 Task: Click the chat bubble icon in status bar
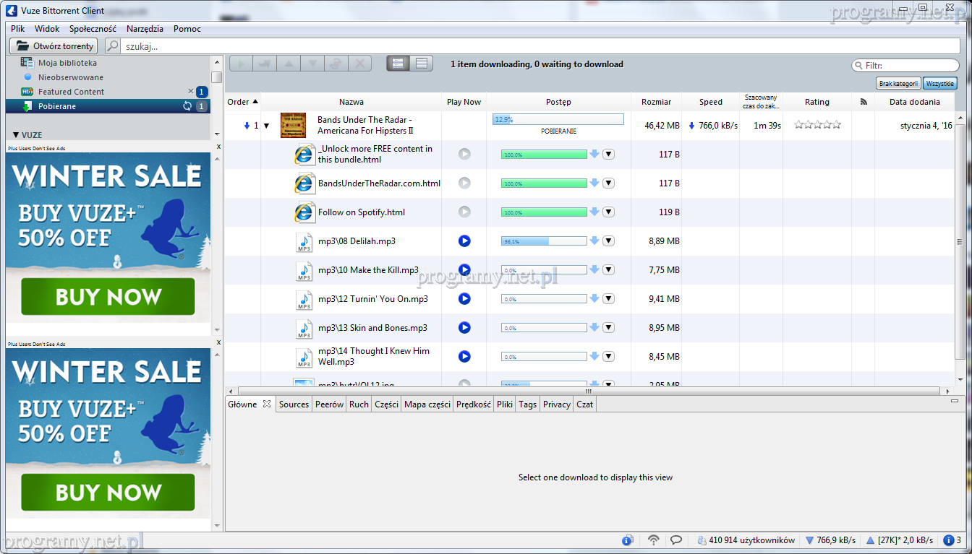676,540
